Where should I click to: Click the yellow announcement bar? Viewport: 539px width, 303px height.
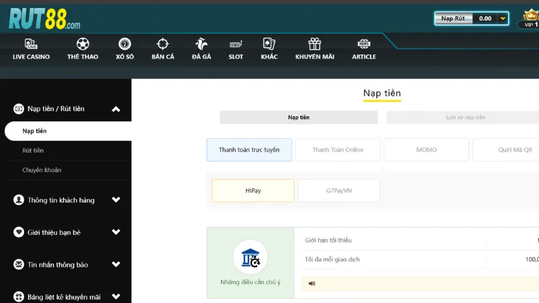420,283
